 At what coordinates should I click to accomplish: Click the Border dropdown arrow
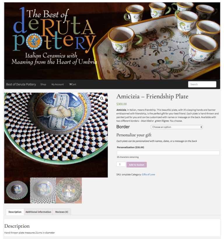201,127
